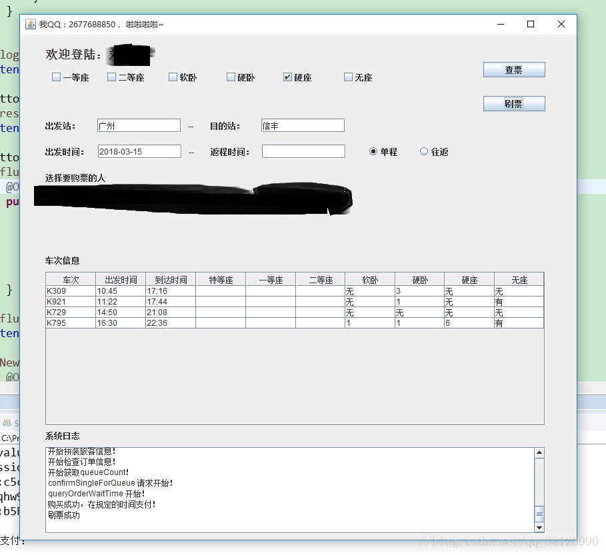Click arrival time 21:08 cell
The height and width of the screenshot is (555, 606).
[171, 312]
